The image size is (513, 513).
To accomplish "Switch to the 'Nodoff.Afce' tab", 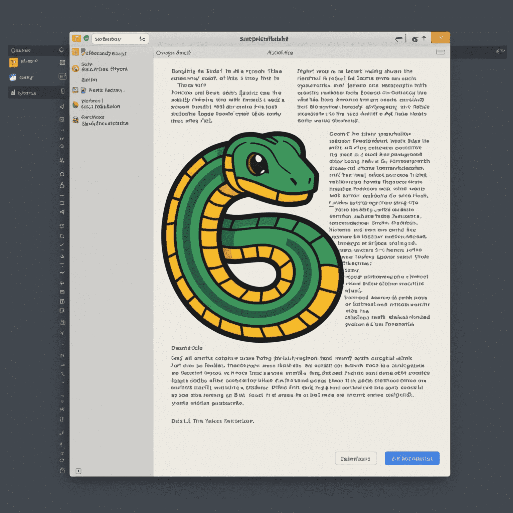I will 280,53.
